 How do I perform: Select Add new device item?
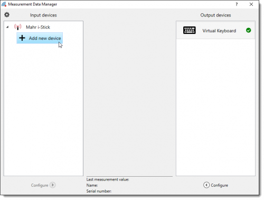pyautogui.click(x=40, y=38)
